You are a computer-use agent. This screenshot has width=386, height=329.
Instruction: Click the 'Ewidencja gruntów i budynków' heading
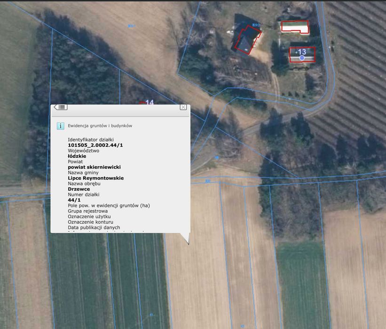(x=100, y=126)
